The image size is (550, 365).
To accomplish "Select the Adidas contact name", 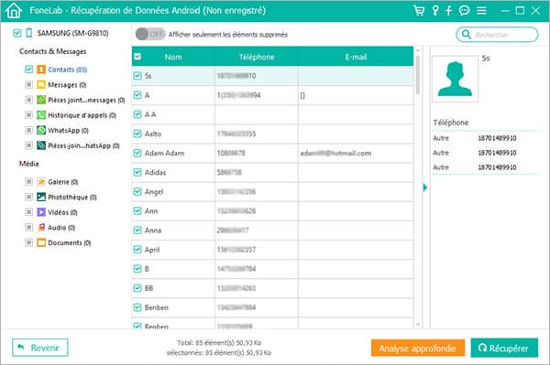I will click(156, 172).
